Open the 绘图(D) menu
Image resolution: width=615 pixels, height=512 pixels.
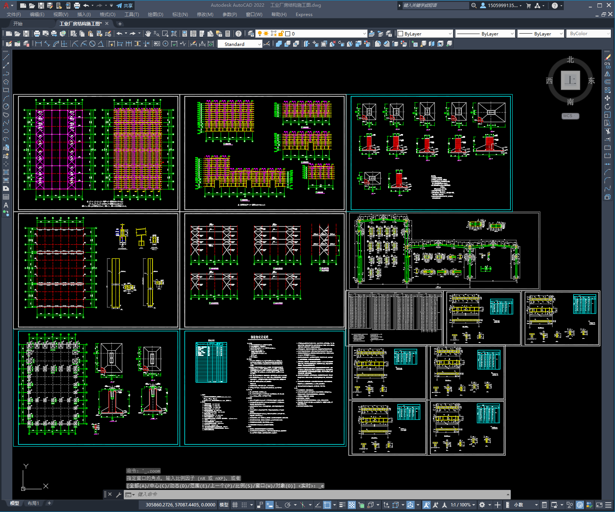[156, 15]
